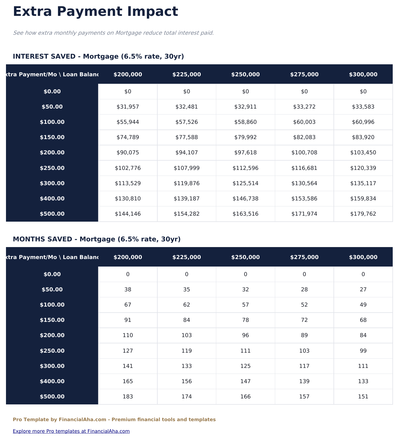
Task: Click the $50.00 row label in interest table
Action: (x=52, y=106)
